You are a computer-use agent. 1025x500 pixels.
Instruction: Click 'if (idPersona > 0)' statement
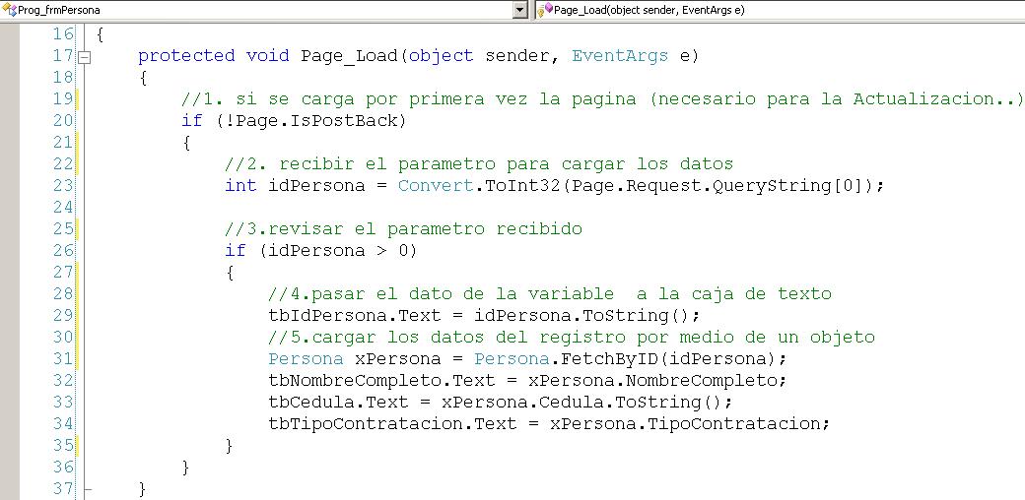point(321,250)
